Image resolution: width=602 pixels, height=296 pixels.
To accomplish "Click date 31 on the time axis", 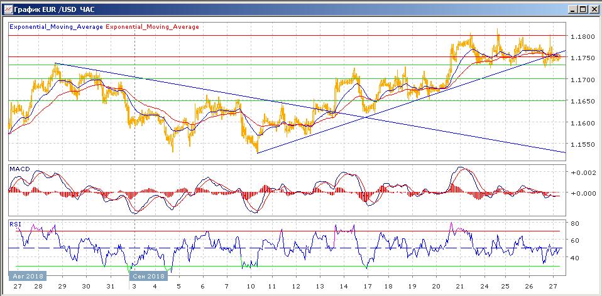I will (111, 287).
